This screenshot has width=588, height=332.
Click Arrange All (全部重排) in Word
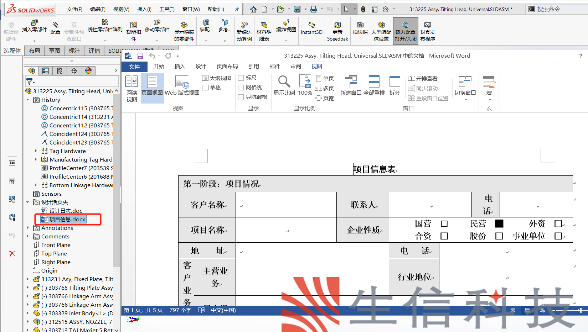point(374,86)
